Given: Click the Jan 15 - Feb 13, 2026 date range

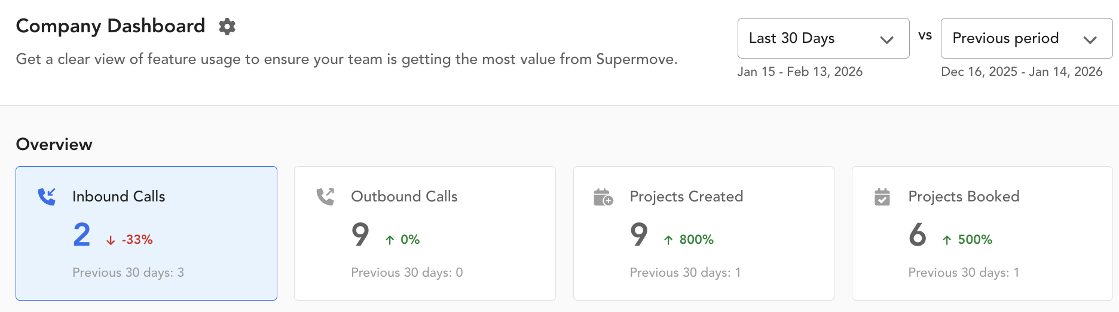Looking at the screenshot, I should click(x=800, y=72).
